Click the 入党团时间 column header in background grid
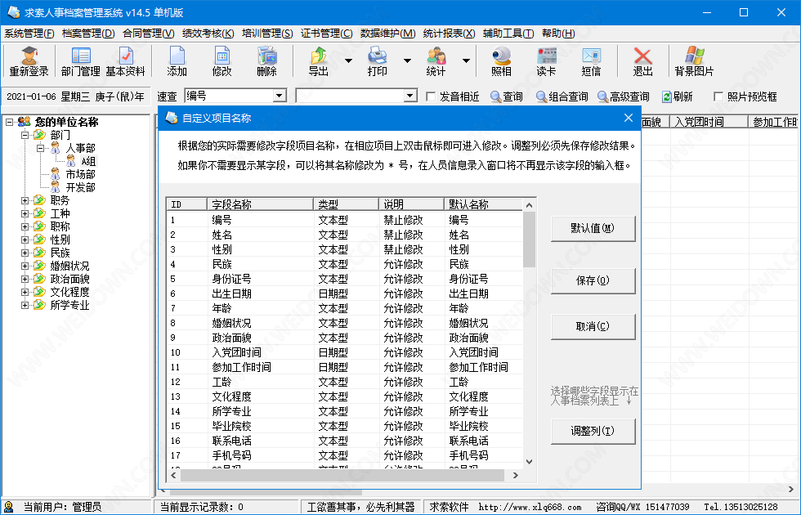 [x=709, y=122]
